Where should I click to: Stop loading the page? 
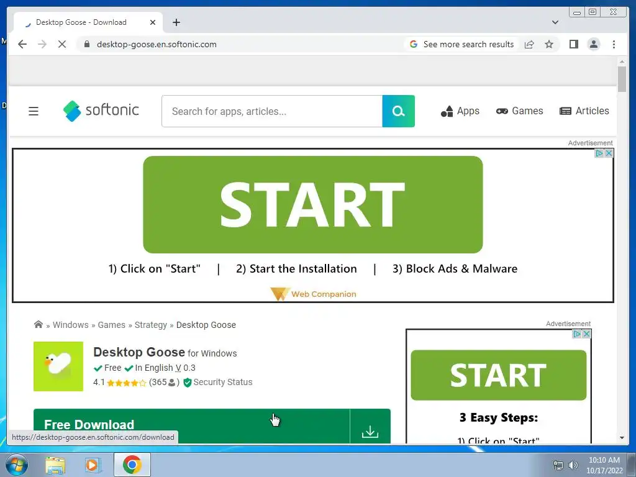[62, 44]
